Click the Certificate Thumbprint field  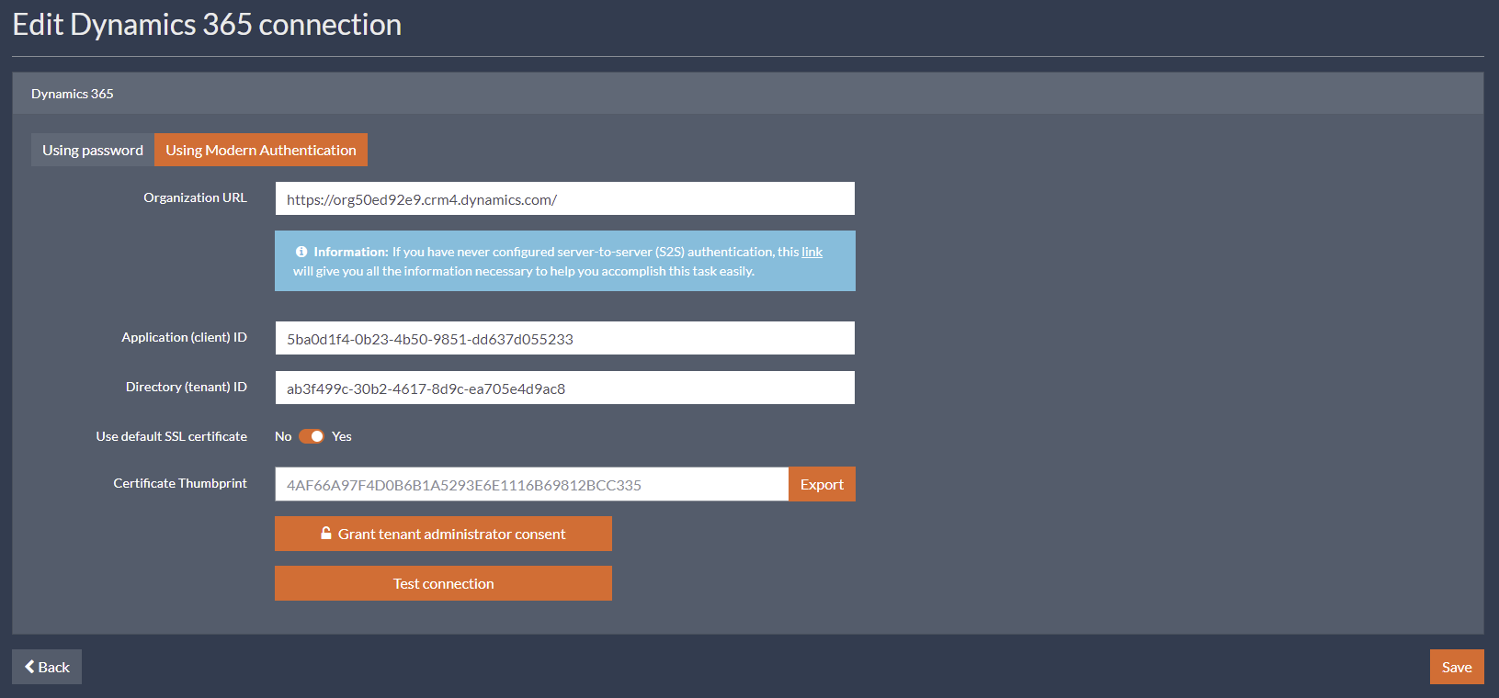pos(531,484)
